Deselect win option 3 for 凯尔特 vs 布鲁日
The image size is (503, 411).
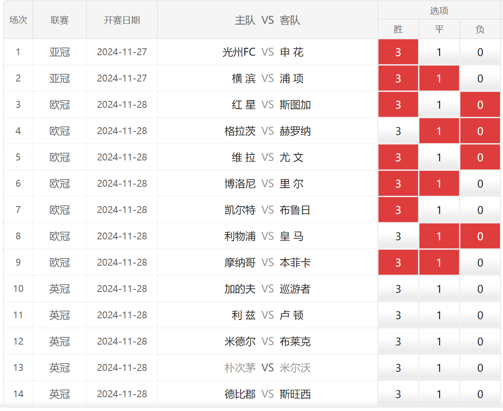398,210
